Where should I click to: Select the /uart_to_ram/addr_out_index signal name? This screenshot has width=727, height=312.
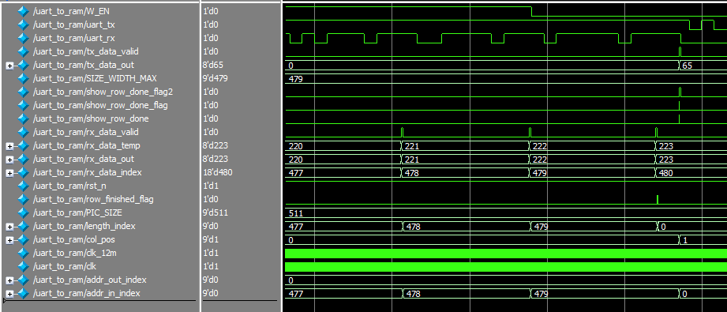pyautogui.click(x=90, y=280)
